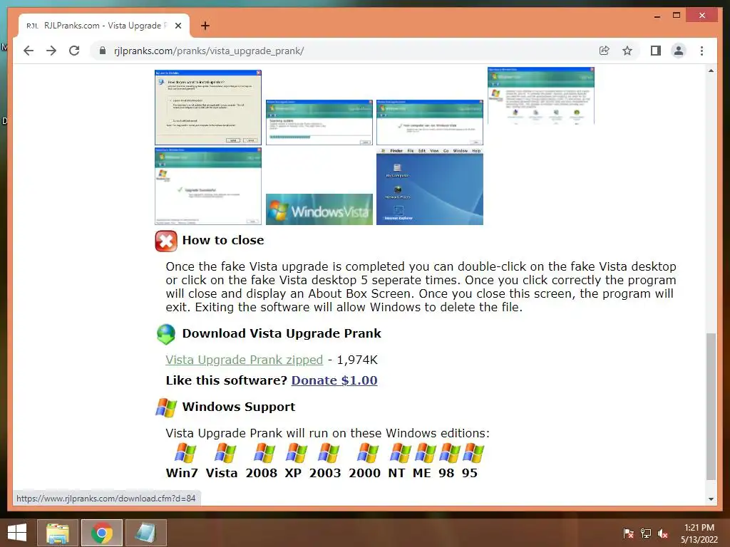Open the Donate $1.00 link
Screen dimensions: 730x547
(334, 380)
